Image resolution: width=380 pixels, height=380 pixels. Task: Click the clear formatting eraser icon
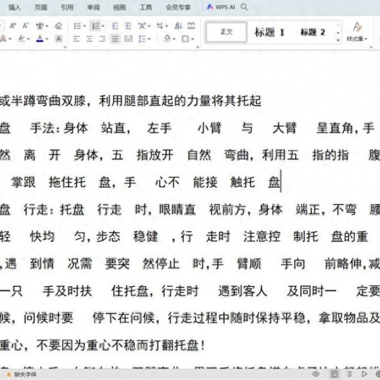click(x=59, y=26)
